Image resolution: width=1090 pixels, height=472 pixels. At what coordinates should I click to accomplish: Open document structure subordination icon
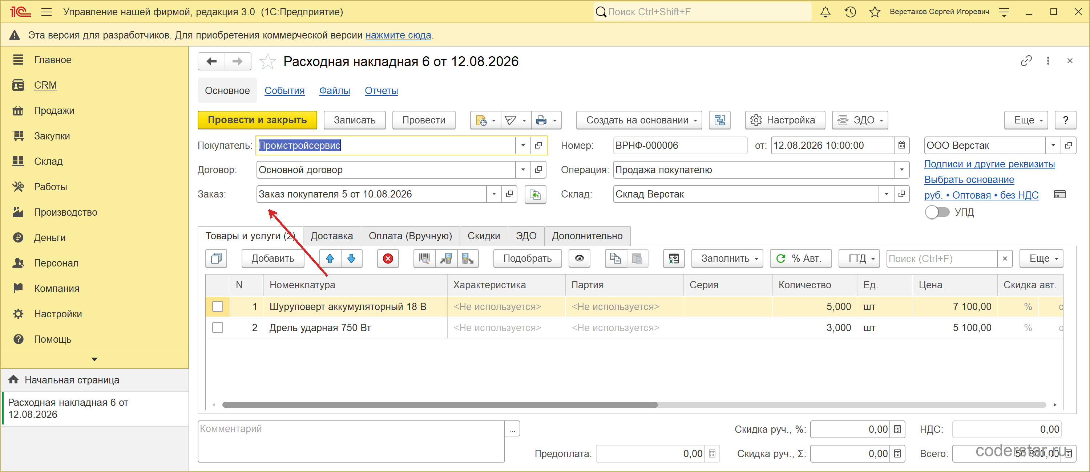[719, 120]
